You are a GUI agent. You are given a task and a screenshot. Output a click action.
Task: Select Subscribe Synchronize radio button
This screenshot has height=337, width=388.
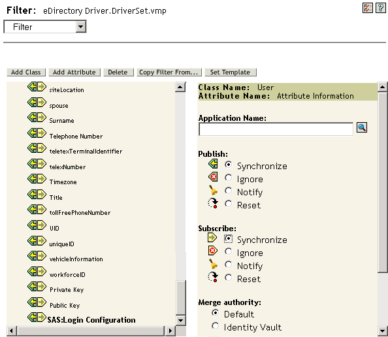[228, 238]
